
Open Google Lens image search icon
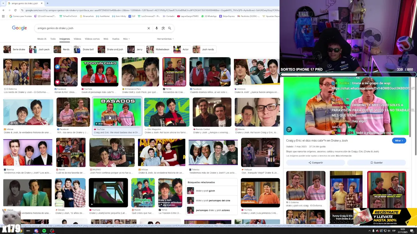coord(163,28)
